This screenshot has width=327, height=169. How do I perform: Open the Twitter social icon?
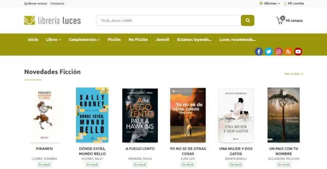click(x=269, y=51)
